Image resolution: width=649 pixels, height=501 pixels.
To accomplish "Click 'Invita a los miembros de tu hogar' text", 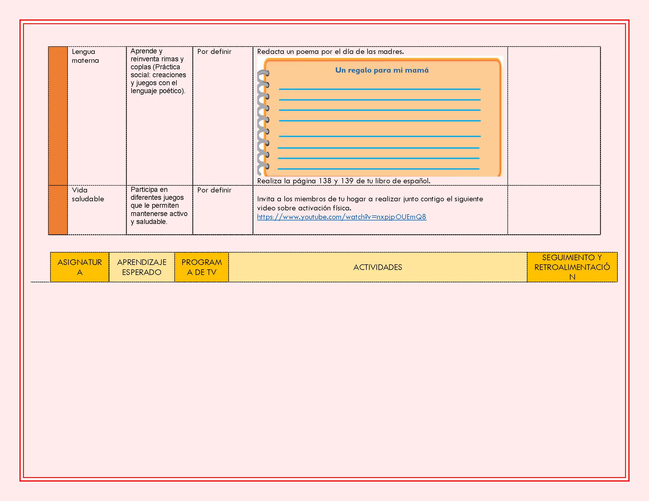I will [x=370, y=203].
